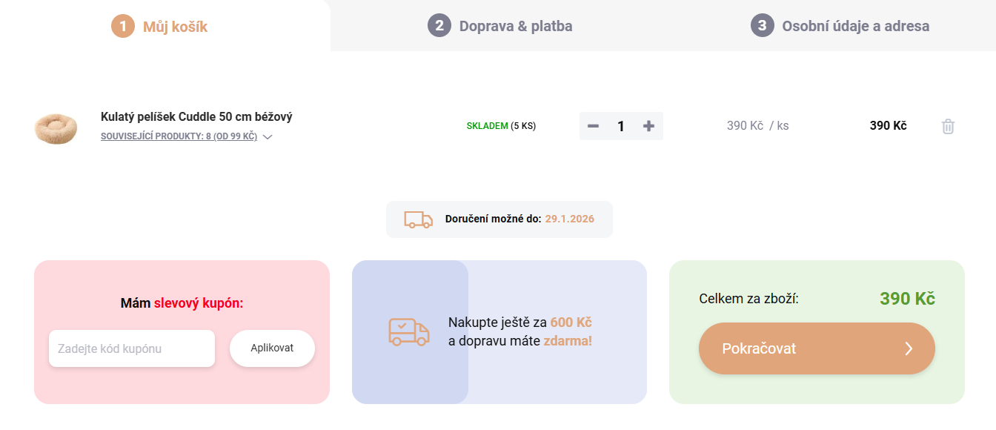Expand the related products list
This screenshot has height=430, width=996.
tap(179, 136)
